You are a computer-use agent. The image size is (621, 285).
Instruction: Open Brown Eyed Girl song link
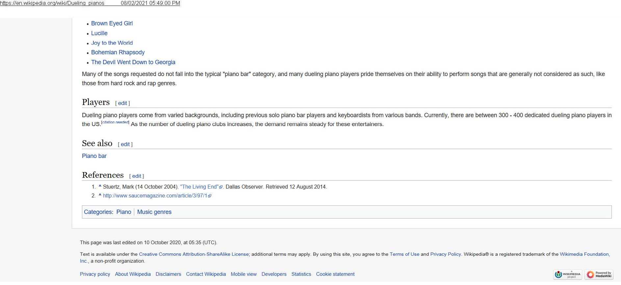tap(112, 23)
